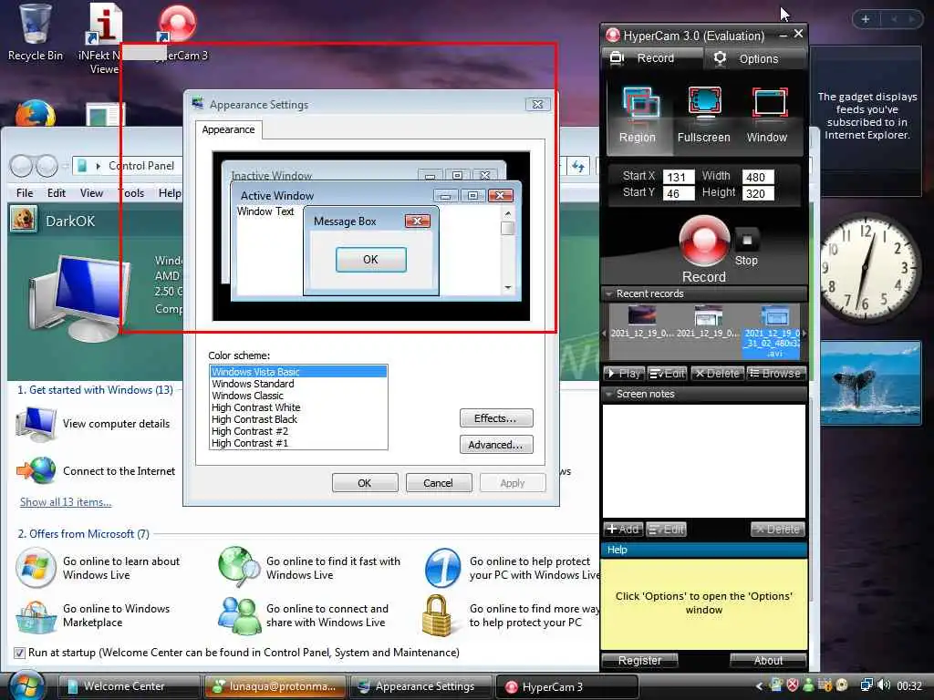Play the selected recording
The height and width of the screenshot is (700, 934).
(x=624, y=374)
